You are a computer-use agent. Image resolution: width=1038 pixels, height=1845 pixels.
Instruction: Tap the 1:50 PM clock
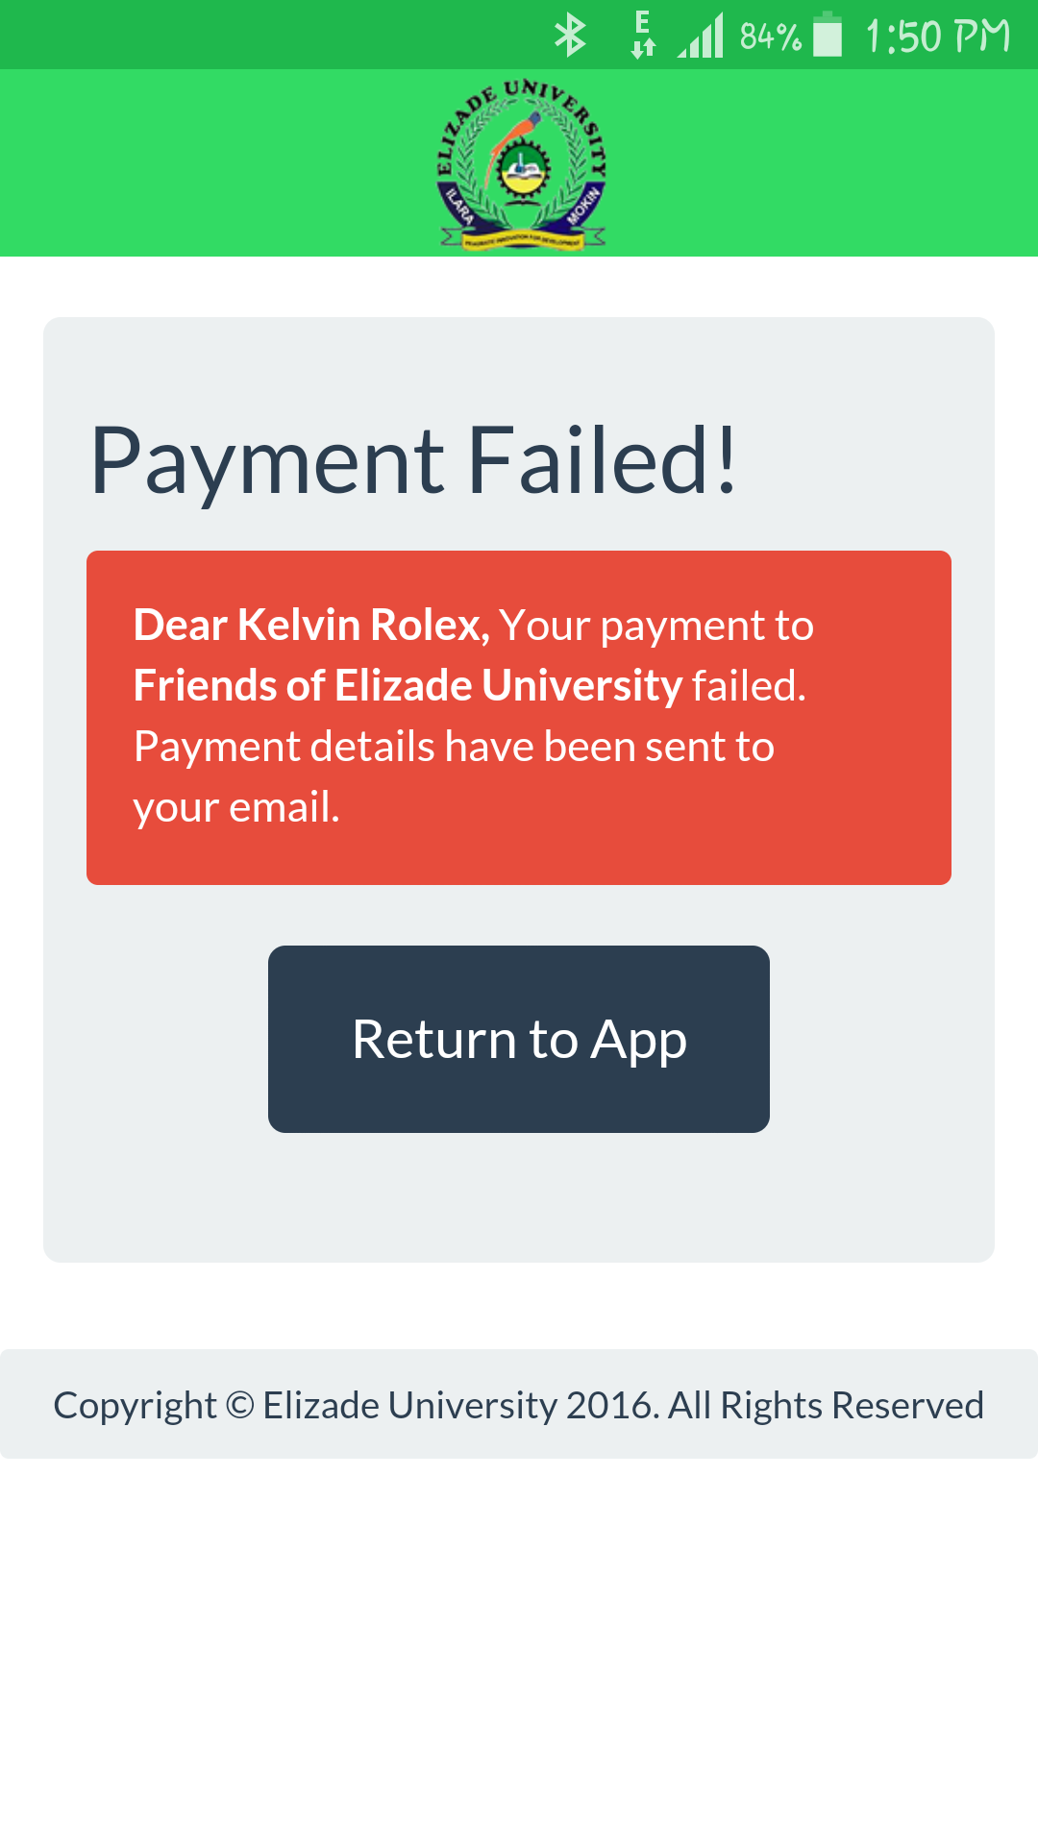938,37
